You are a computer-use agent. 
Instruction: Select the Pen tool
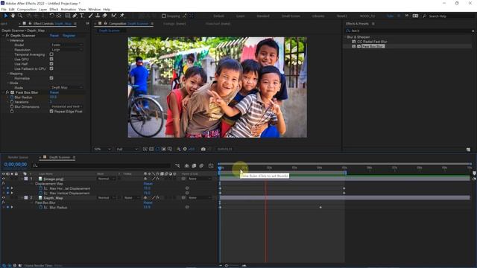tap(75, 16)
